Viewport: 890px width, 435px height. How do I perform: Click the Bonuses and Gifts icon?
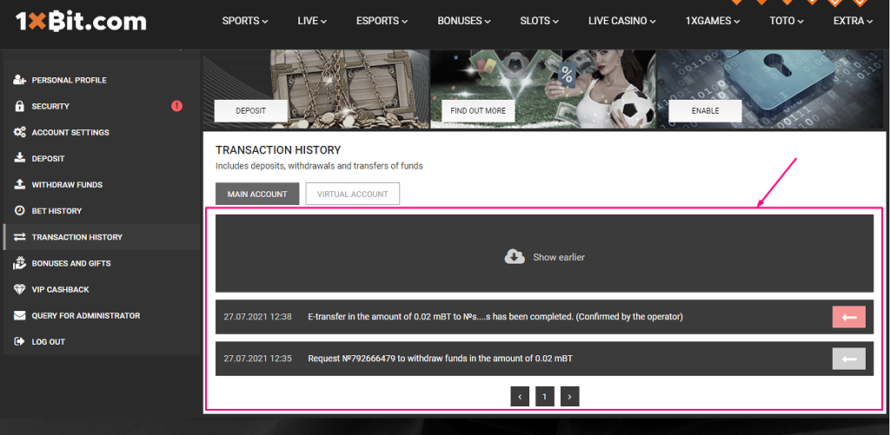[x=20, y=263]
